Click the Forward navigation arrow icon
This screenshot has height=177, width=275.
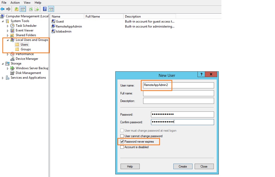coord(8,9)
